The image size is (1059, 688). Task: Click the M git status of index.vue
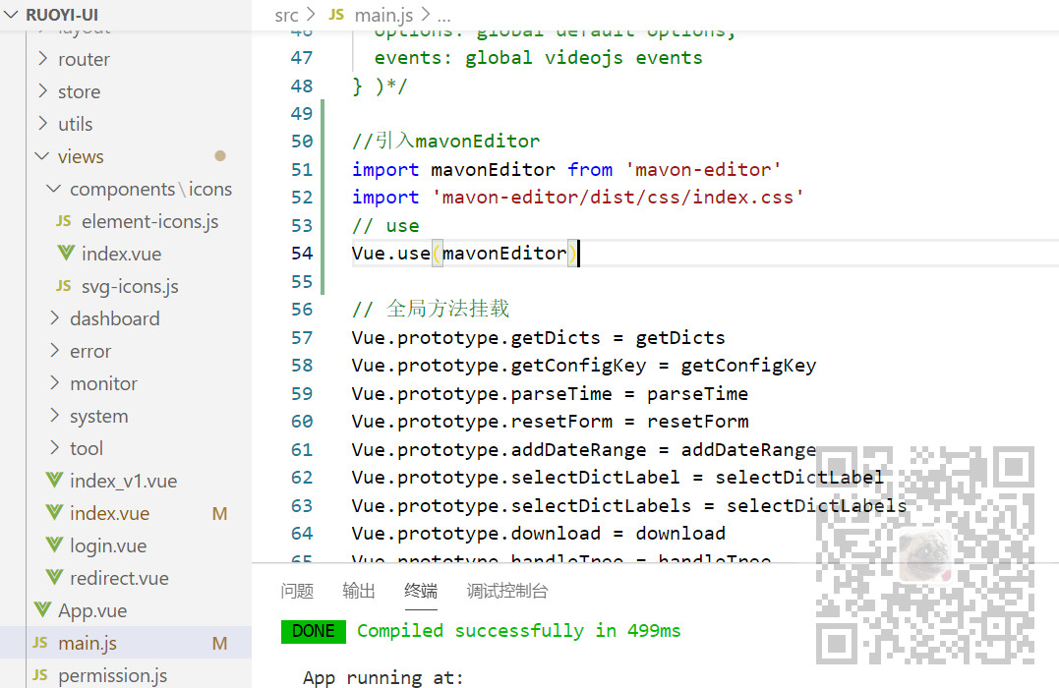click(219, 514)
